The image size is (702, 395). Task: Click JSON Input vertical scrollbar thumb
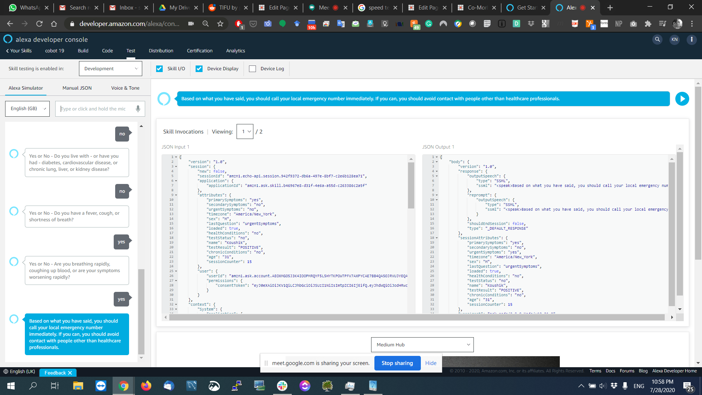tap(411, 185)
